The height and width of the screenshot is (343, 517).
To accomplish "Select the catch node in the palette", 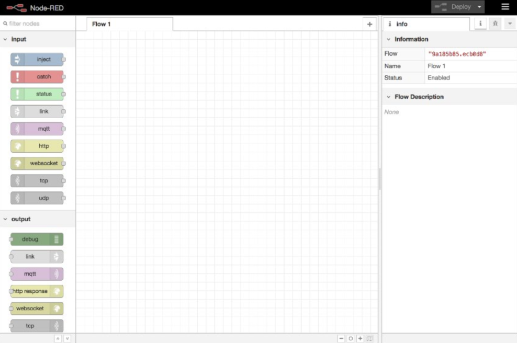I will coord(37,77).
